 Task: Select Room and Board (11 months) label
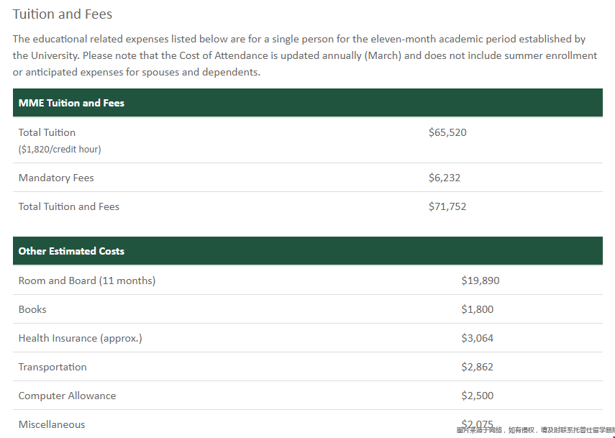point(87,280)
